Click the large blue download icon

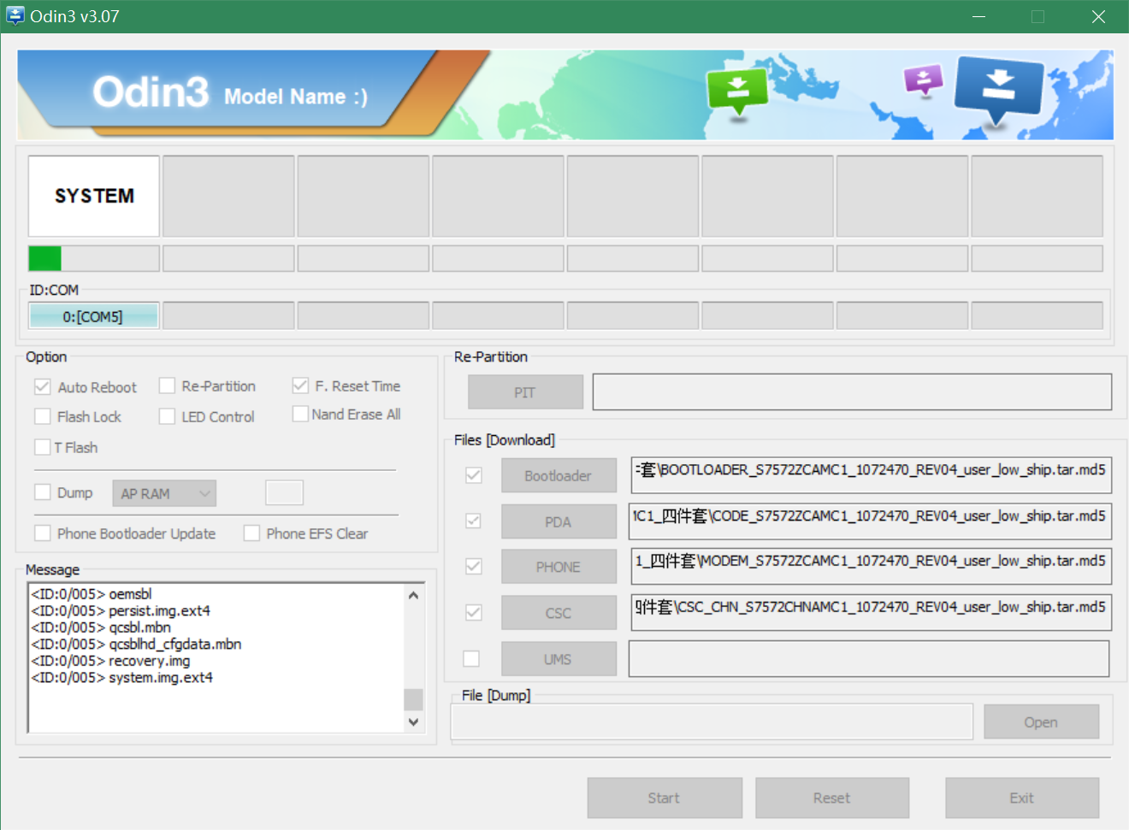click(998, 88)
